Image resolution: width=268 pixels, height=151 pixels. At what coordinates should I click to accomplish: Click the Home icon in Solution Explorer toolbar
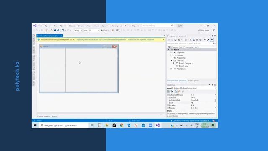[x=175, y=40]
